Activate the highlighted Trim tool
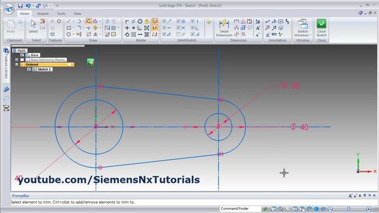The image size is (379, 213). tap(89, 21)
